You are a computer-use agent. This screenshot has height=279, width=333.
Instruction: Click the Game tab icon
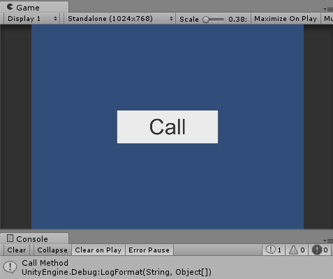click(10, 7)
